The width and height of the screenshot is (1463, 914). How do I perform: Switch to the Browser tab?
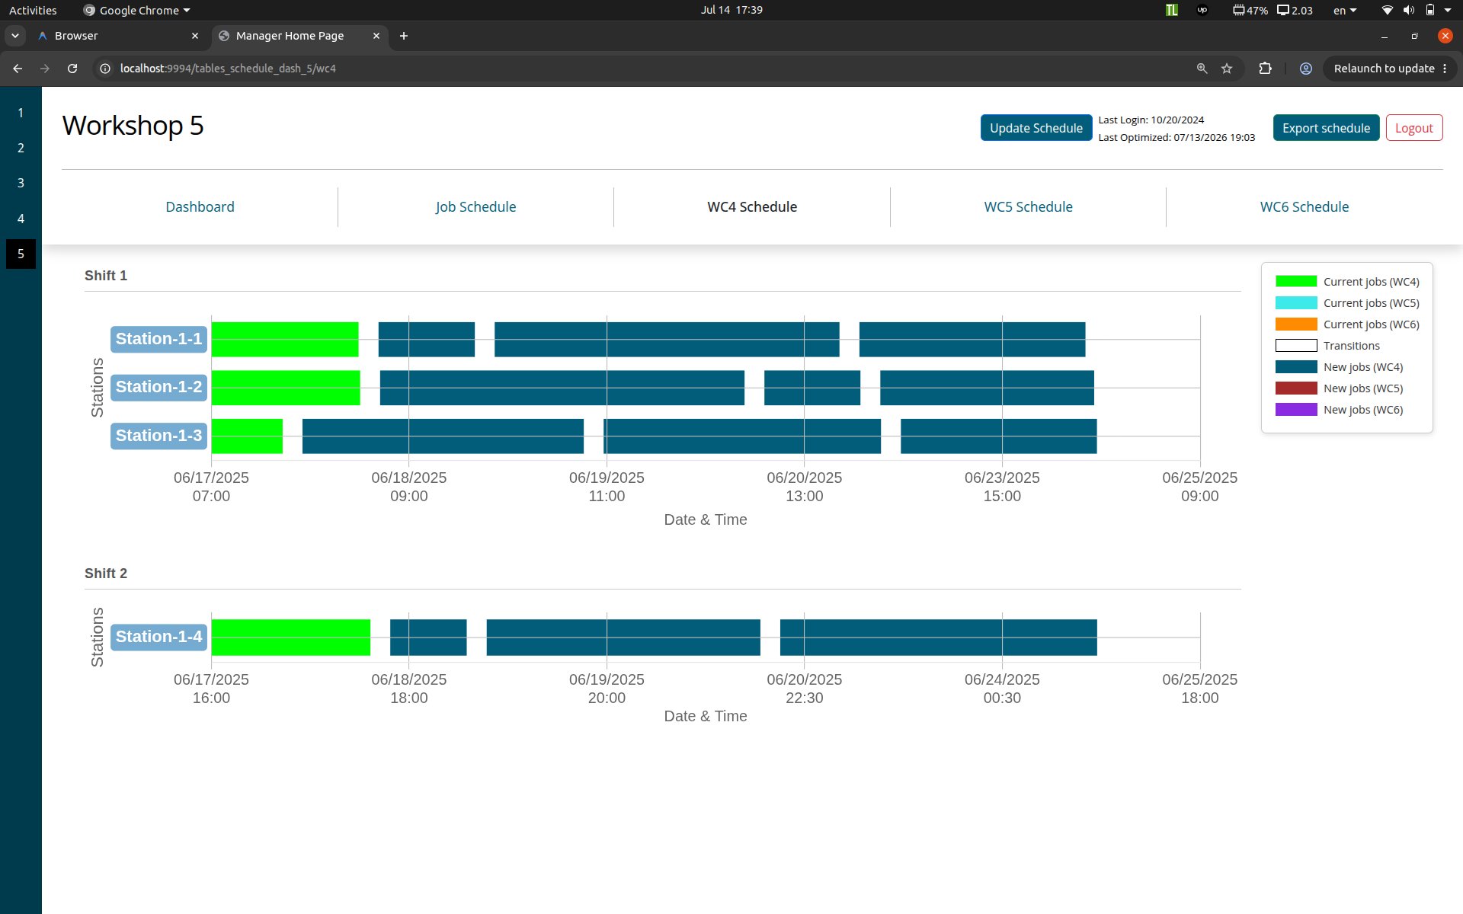click(x=118, y=36)
